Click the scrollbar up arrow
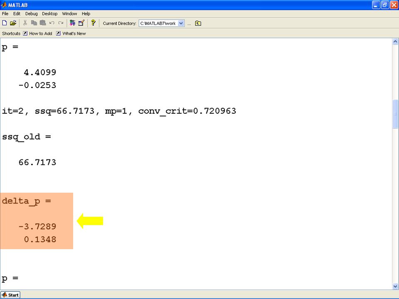The height and width of the screenshot is (299, 399). pyautogui.click(x=395, y=42)
